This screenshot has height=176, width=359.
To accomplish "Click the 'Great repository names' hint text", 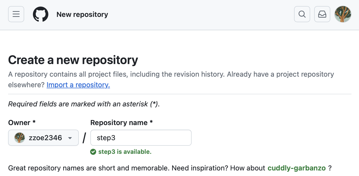I will pos(136,168).
